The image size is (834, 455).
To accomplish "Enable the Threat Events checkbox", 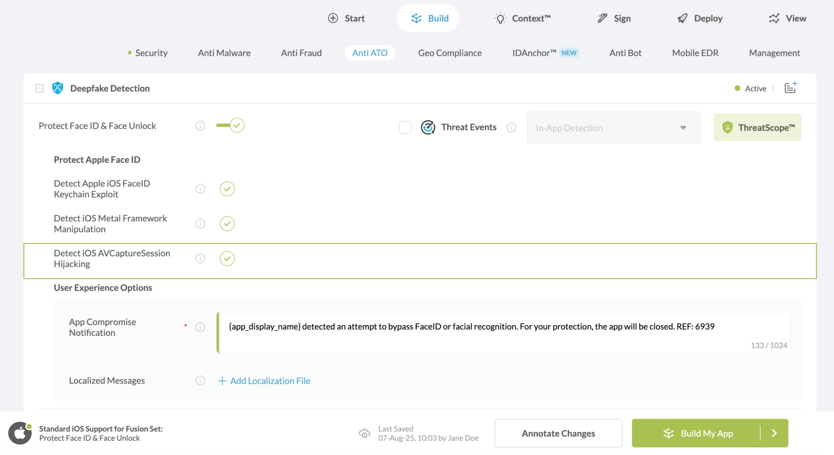I will point(405,127).
